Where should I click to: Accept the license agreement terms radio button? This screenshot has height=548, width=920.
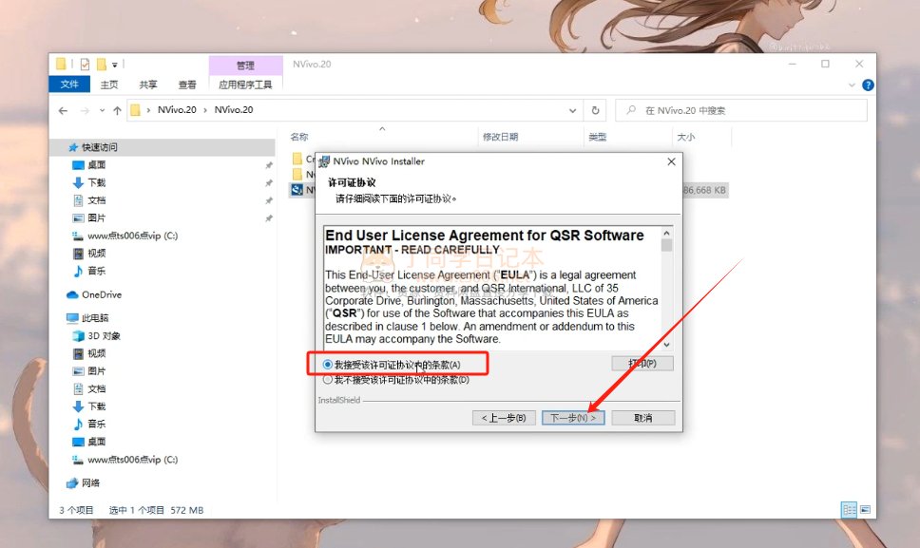click(327, 365)
